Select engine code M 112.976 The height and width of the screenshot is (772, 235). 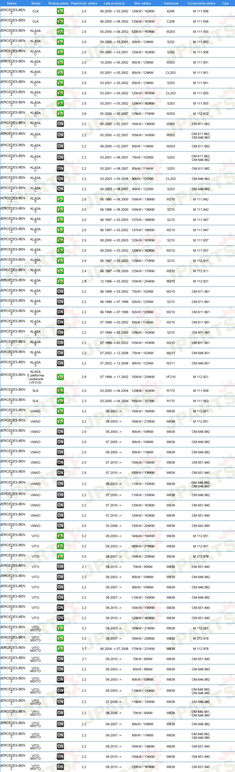pyautogui.click(x=201, y=649)
